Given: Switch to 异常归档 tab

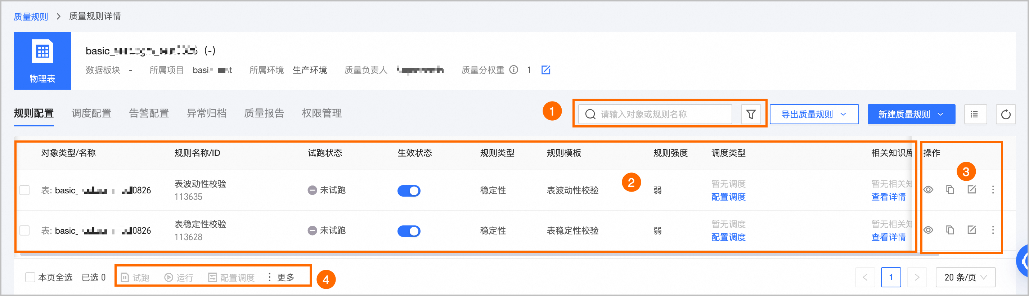Looking at the screenshot, I should coord(207,113).
